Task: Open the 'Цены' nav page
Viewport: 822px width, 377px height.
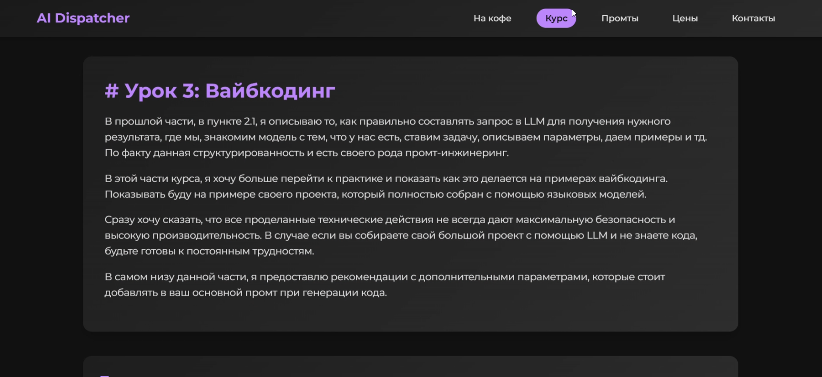Action: click(x=685, y=18)
